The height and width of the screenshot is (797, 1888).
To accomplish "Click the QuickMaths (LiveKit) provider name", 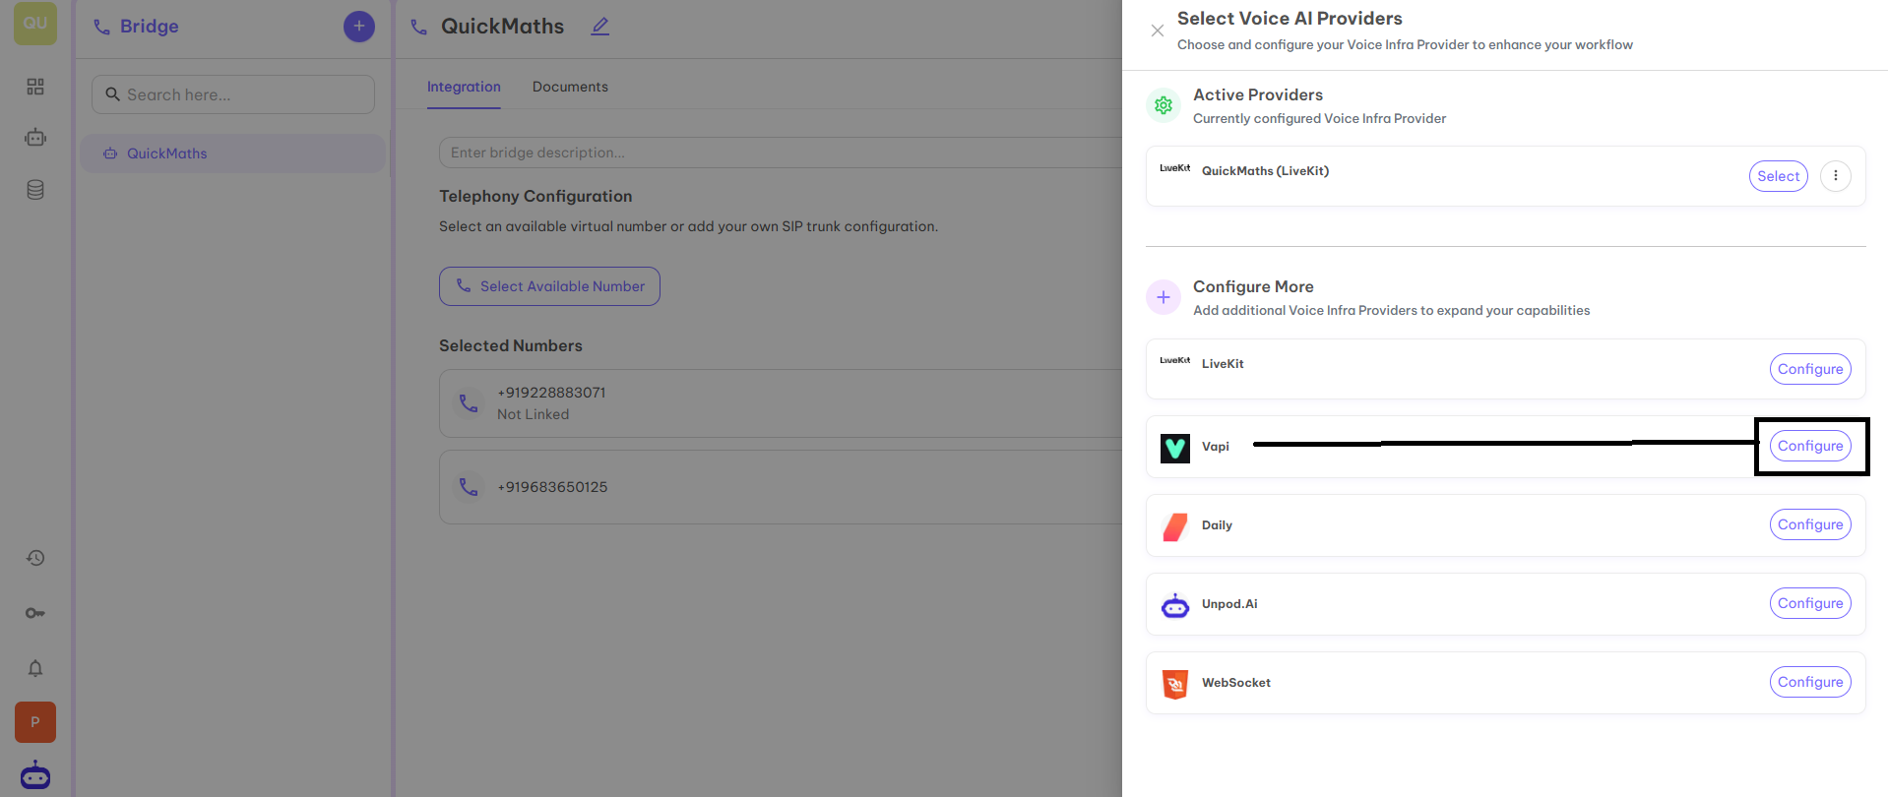I will tap(1265, 171).
